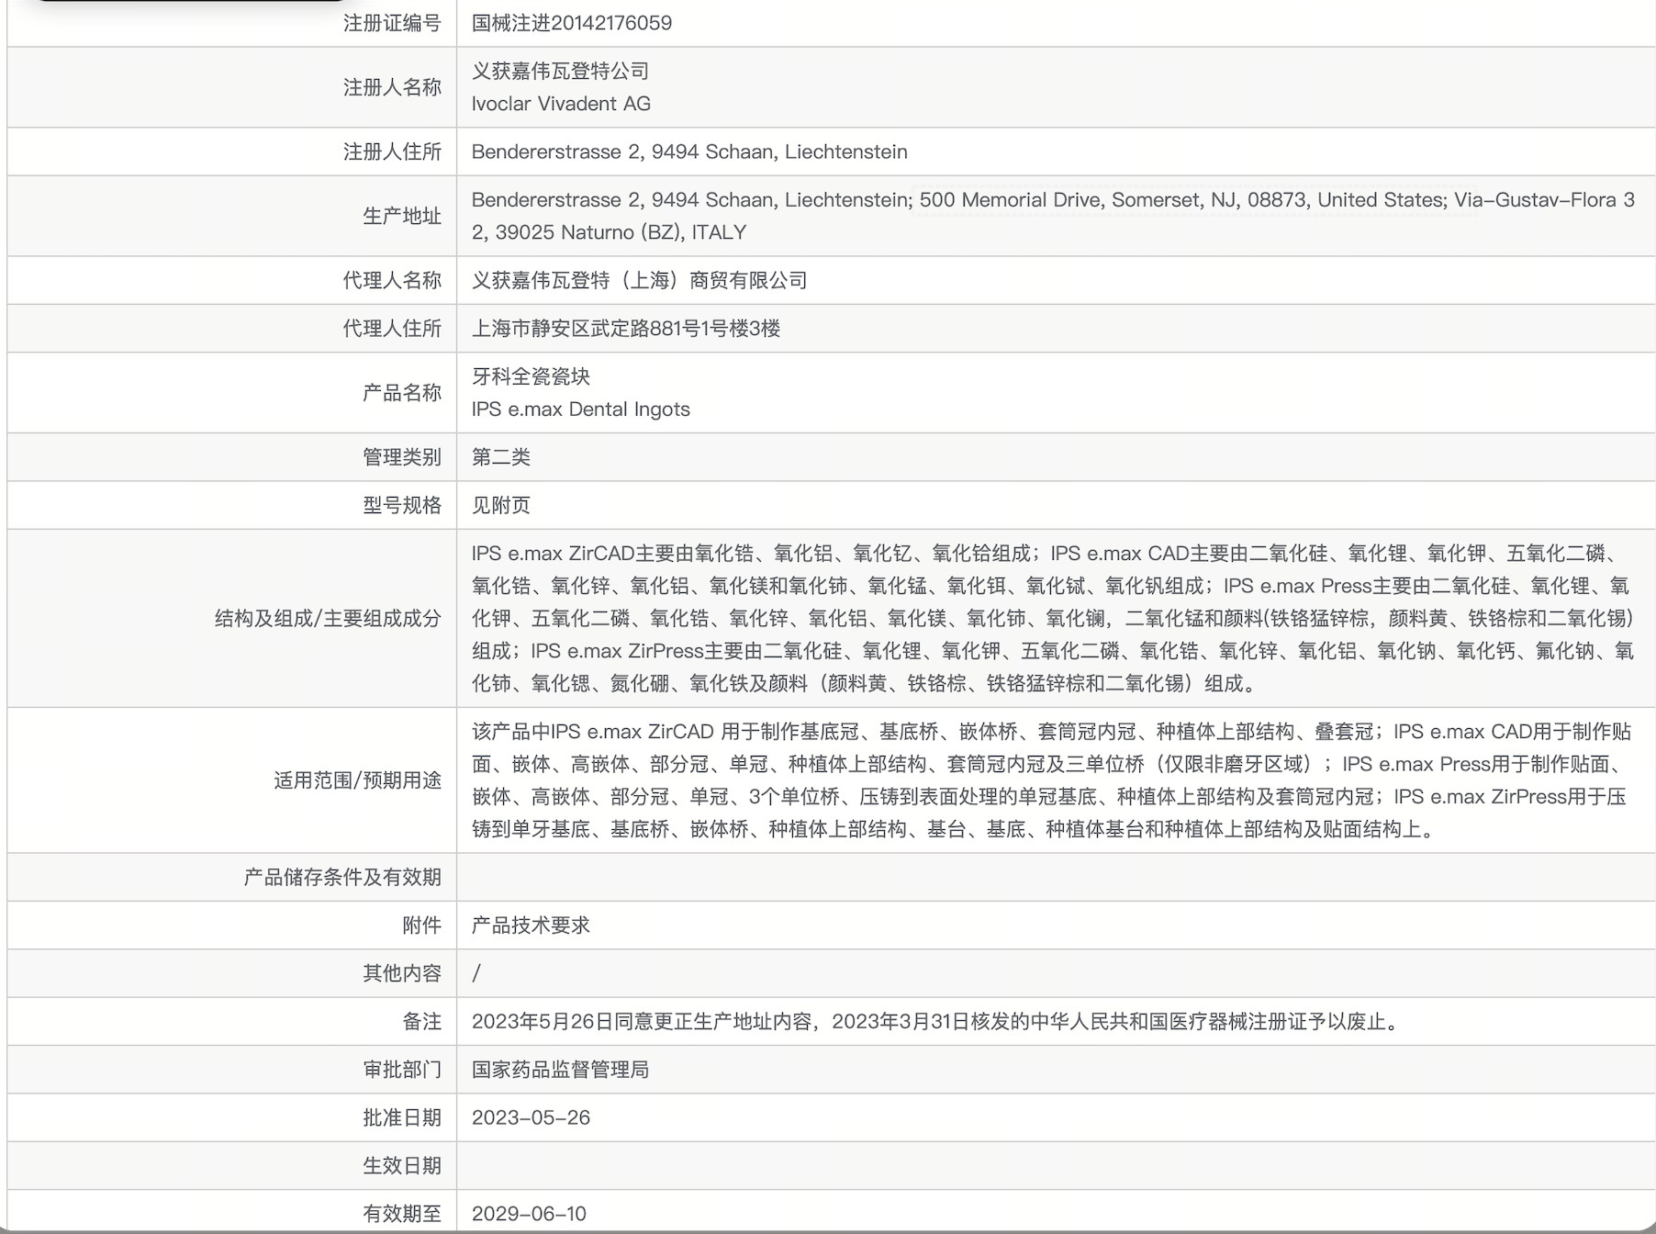This screenshot has height=1234, width=1656.
Task: Select the expiry date 2029-06-10
Action: 529,1214
